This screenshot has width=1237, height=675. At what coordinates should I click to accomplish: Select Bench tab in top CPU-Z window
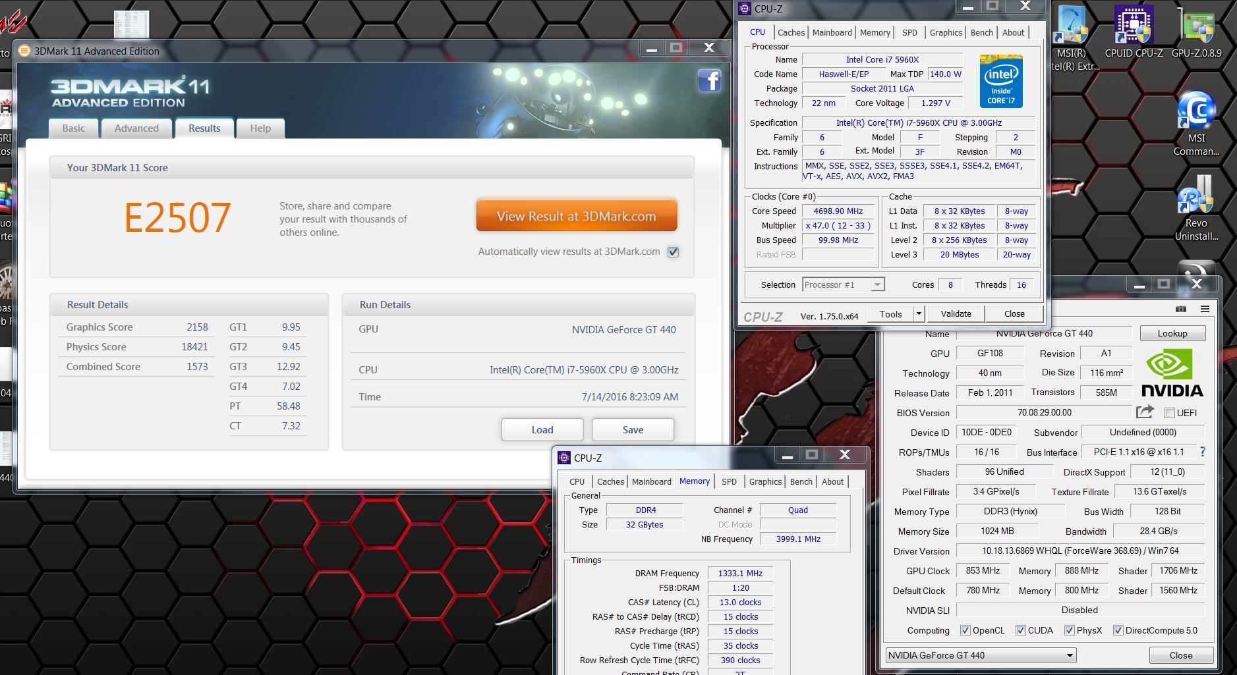tap(981, 32)
